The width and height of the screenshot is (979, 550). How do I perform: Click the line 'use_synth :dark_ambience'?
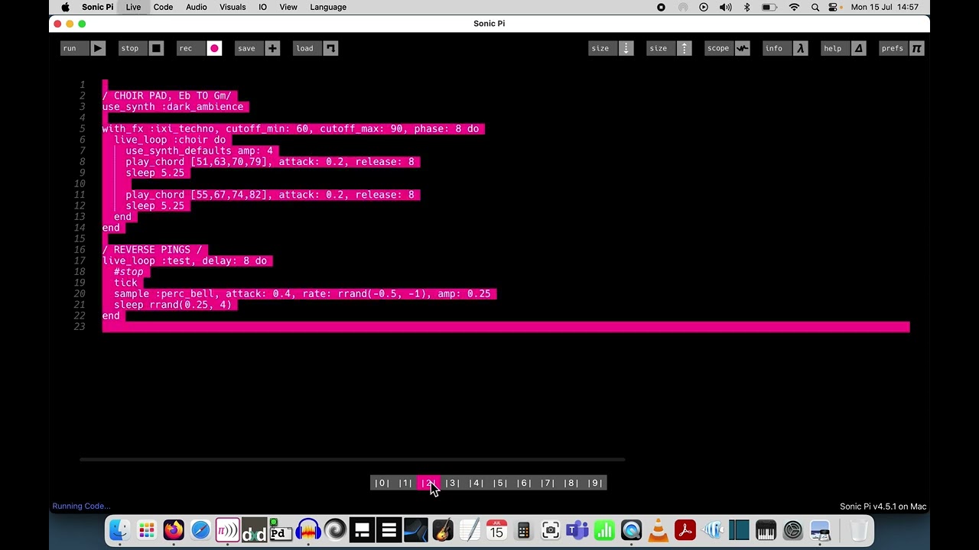173,107
